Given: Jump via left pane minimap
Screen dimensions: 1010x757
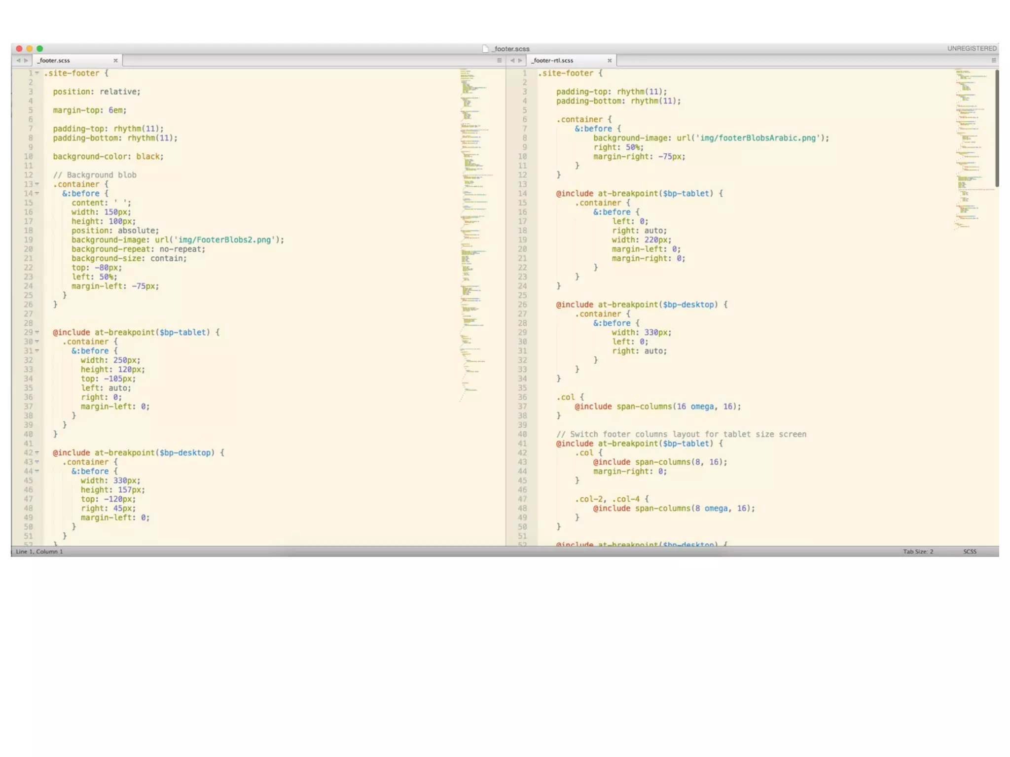Looking at the screenshot, I should (x=473, y=197).
